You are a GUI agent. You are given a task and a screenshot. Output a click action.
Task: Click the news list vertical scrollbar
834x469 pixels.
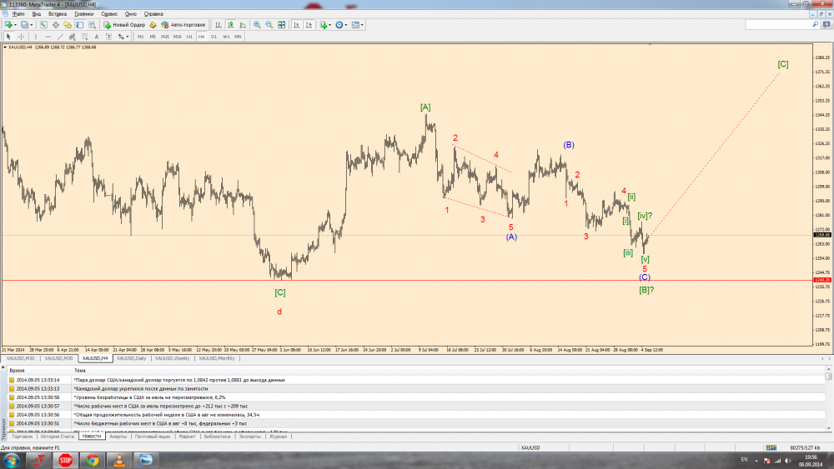(828, 401)
